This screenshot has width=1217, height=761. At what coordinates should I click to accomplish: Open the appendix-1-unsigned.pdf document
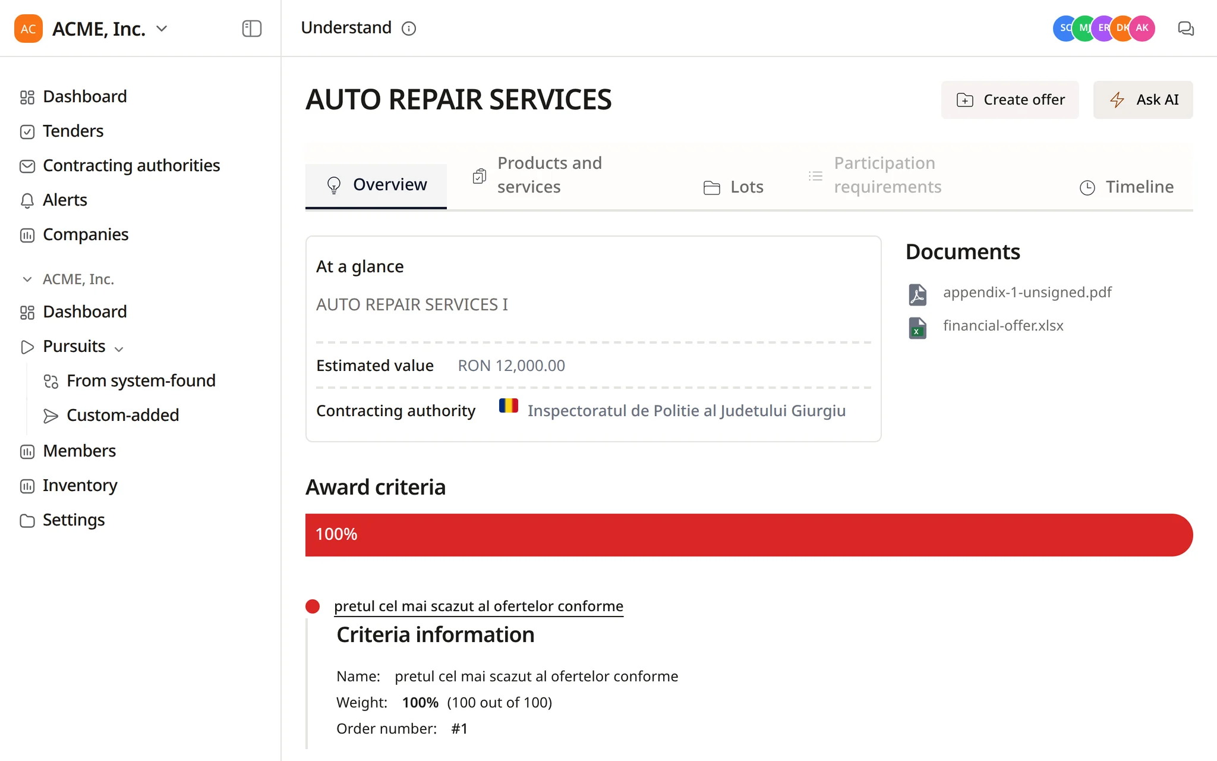(x=1027, y=293)
